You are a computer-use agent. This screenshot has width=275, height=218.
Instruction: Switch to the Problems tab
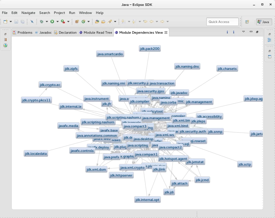coord(23,32)
